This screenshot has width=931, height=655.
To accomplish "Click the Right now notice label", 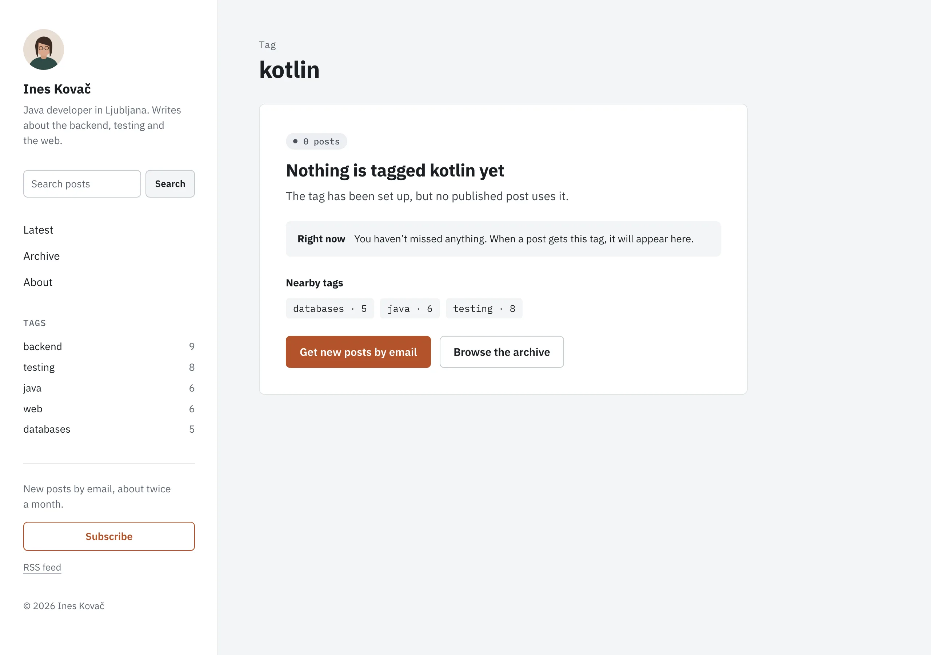I will coord(321,239).
